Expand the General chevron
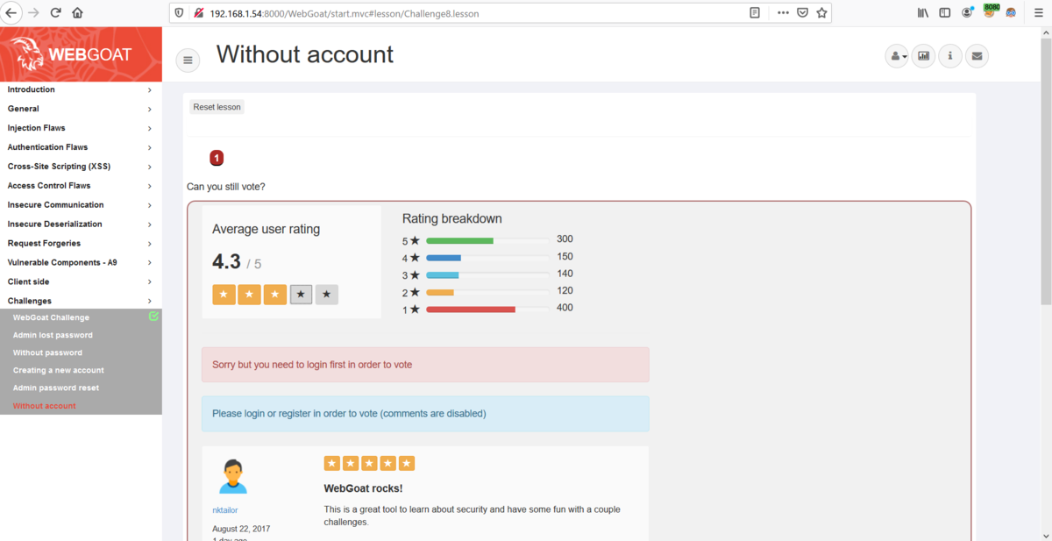This screenshot has height=541, width=1052. point(150,110)
